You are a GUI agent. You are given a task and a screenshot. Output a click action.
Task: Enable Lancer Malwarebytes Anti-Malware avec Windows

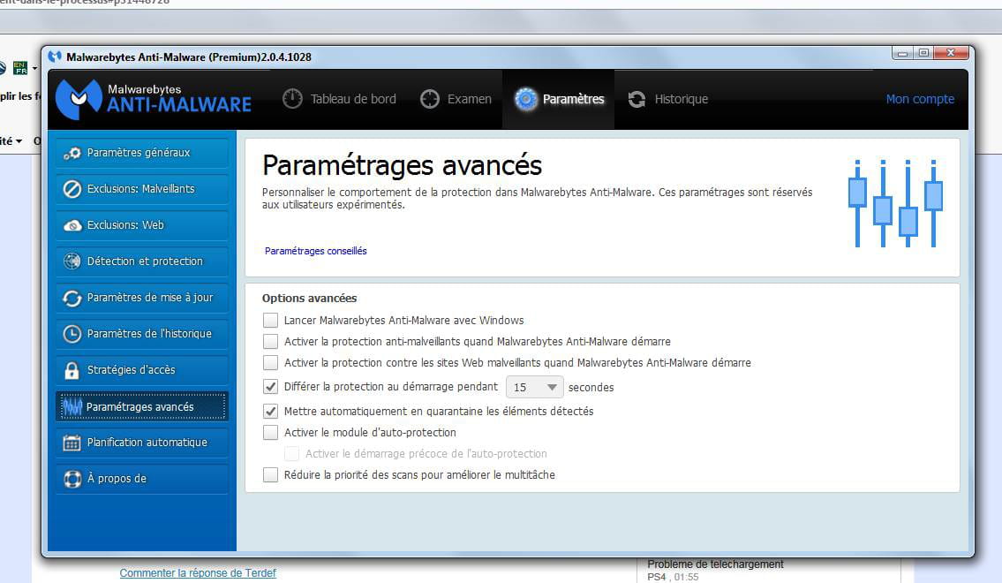pos(270,321)
